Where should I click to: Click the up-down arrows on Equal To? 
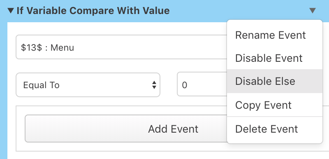tap(154, 85)
